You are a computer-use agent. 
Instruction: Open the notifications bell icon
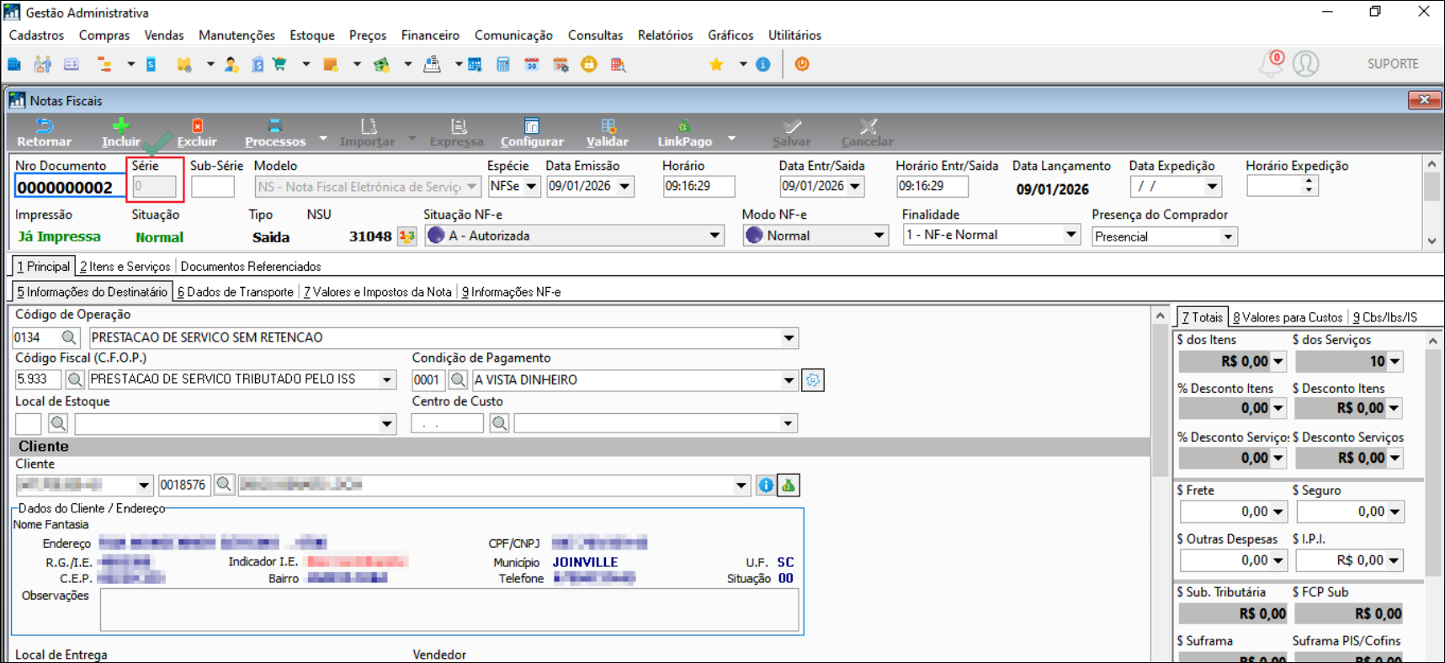coord(1270,65)
